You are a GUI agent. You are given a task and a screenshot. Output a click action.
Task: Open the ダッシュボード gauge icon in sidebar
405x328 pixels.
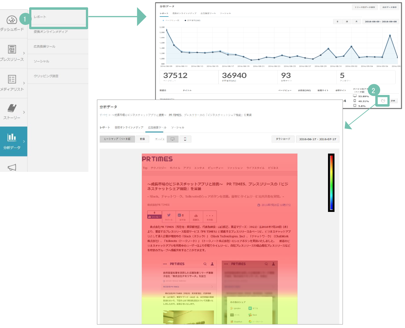pyautogui.click(x=12, y=20)
